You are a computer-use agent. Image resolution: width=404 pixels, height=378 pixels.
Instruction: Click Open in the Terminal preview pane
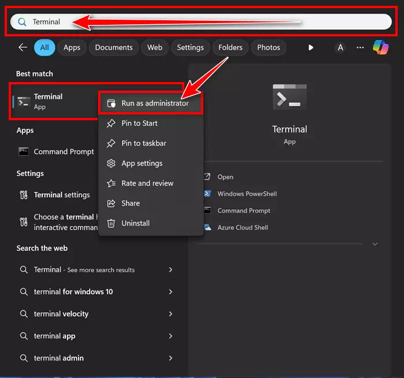(226, 177)
